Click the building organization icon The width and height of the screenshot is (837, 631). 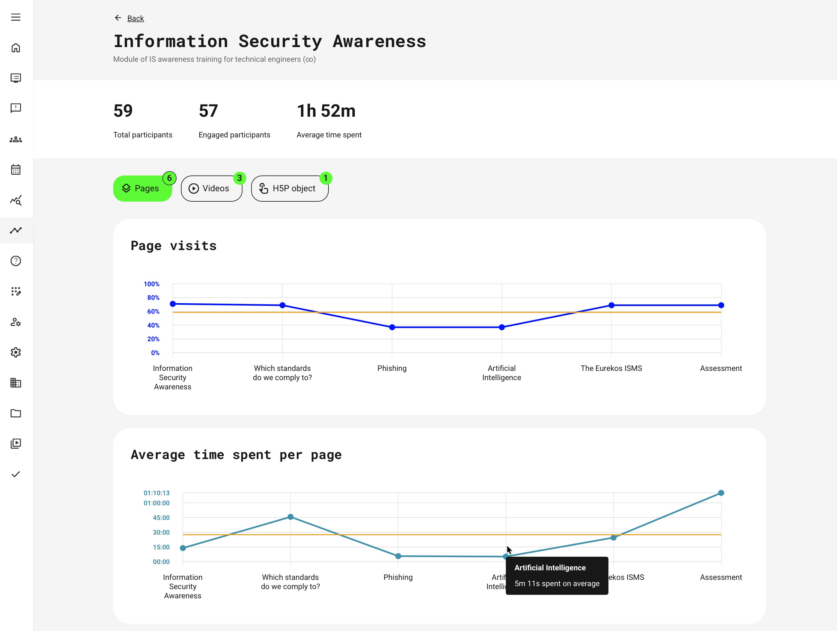pyautogui.click(x=16, y=383)
